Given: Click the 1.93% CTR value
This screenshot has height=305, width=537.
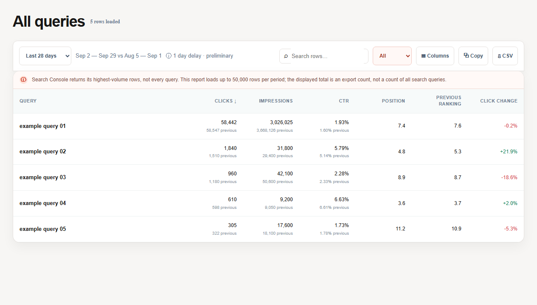Looking at the screenshot, I should 342,122.
